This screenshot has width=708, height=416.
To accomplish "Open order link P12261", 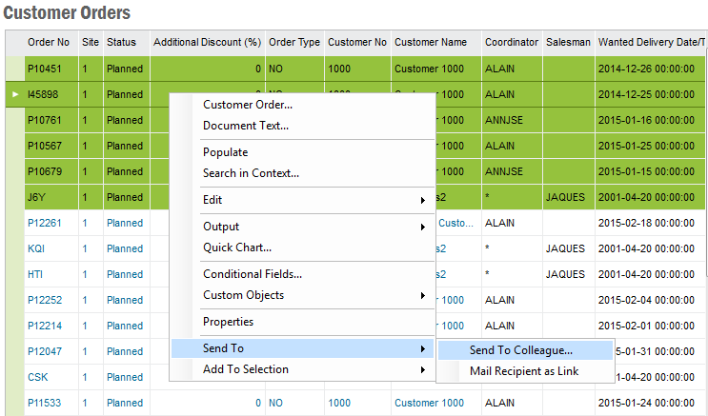I will pyautogui.click(x=44, y=223).
